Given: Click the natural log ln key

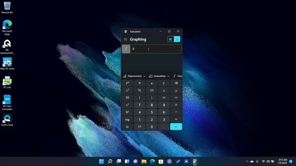Looking at the screenshot, I should coord(128,127).
